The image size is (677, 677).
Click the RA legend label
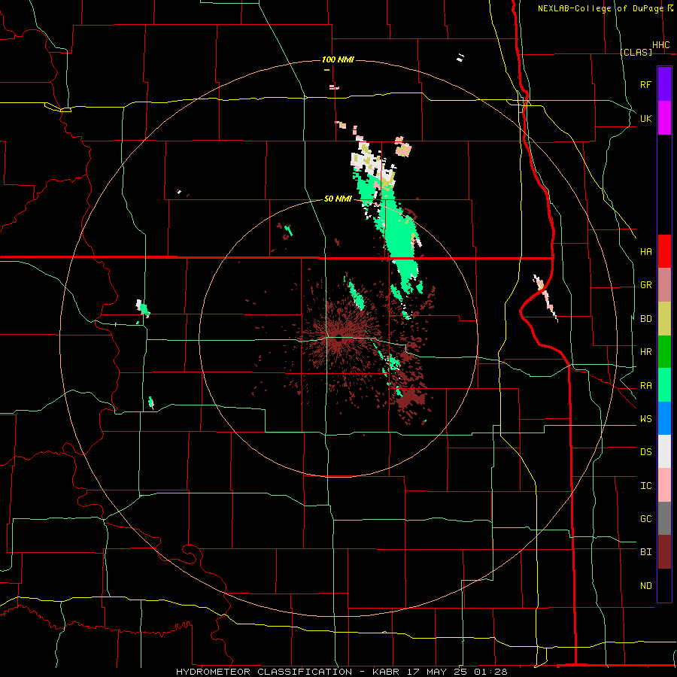point(645,386)
